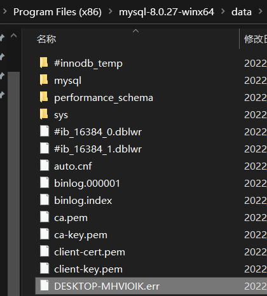Viewport: 267px width, 296px height.
Task: Select file name #ib_16384_0.dblwr
Action: pos(98,132)
